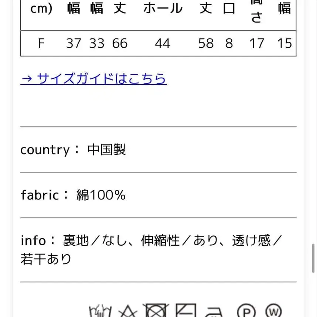Image resolution: width=317 pixels, height=317 pixels.
Task: Select the F size row
Action: point(41,43)
